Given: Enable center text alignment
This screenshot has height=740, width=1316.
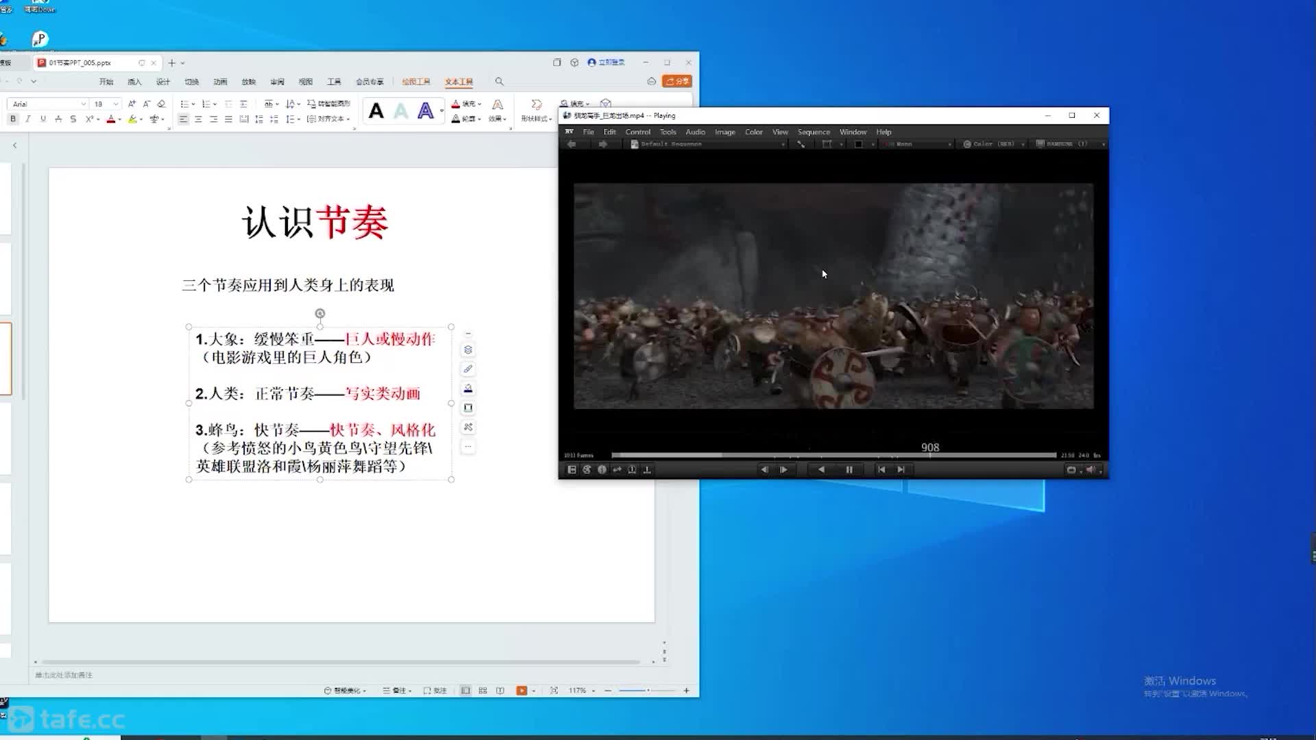Looking at the screenshot, I should (198, 119).
